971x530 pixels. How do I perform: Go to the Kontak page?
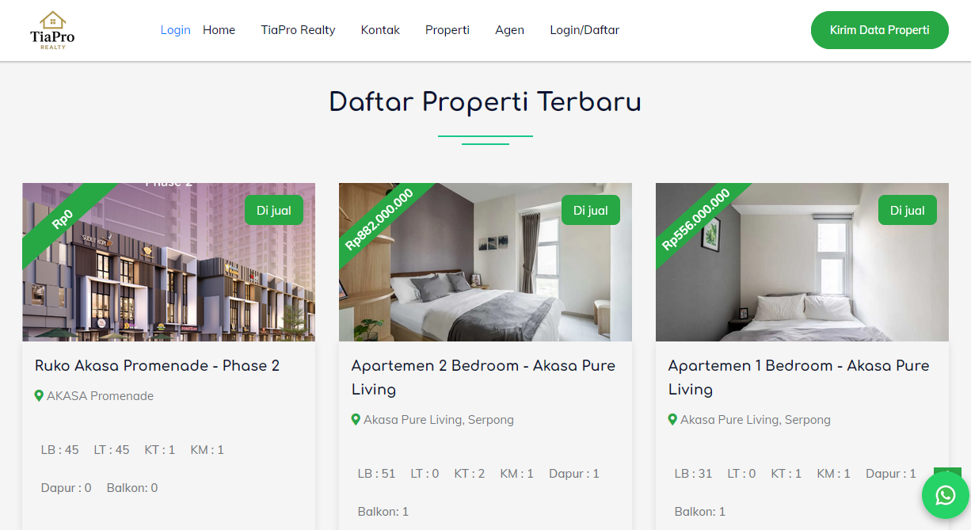pyautogui.click(x=380, y=30)
